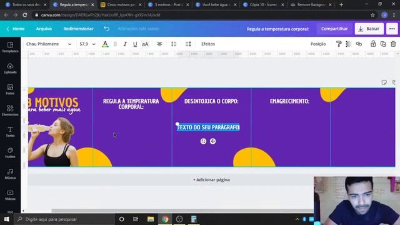This screenshot has height=225, width=400.
Task: Toggle bold formatting
Action: [115, 44]
